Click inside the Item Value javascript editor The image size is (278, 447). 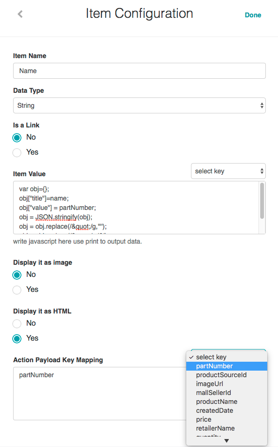136,208
